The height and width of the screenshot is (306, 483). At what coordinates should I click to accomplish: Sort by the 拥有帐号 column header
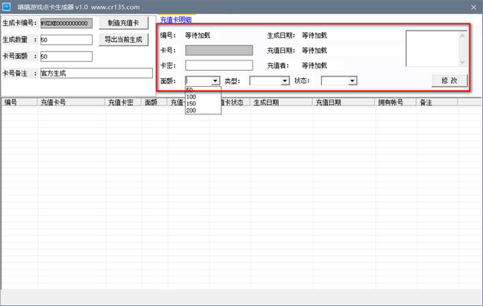[x=395, y=102]
